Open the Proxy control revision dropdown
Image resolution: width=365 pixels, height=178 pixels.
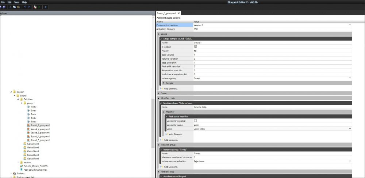tap(350, 25)
